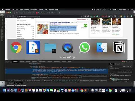Viewport: 135px width, 101px height.
Task: Filter by Cafés establishment type
Action: (19, 31)
